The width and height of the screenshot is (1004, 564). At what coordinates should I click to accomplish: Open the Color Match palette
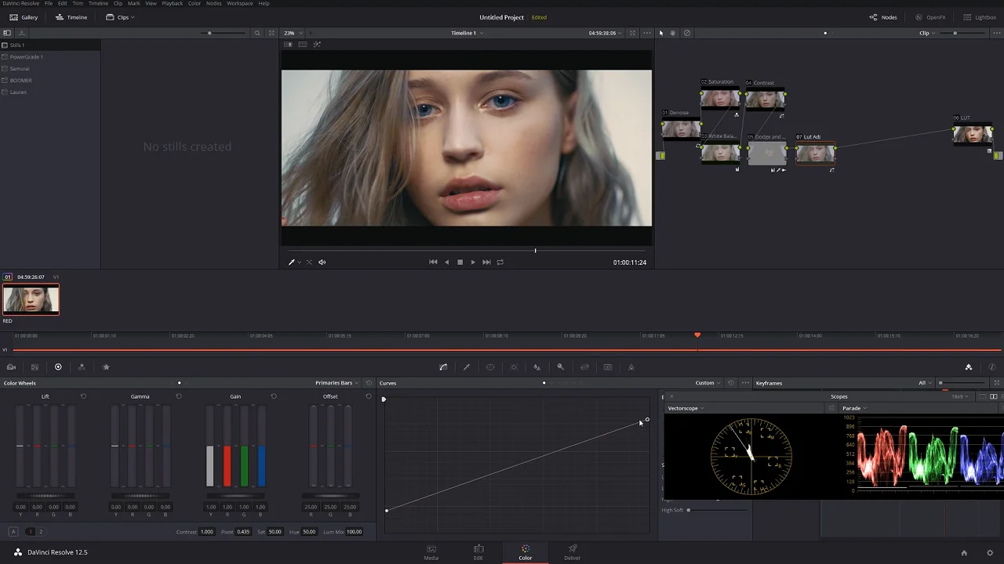tap(35, 367)
